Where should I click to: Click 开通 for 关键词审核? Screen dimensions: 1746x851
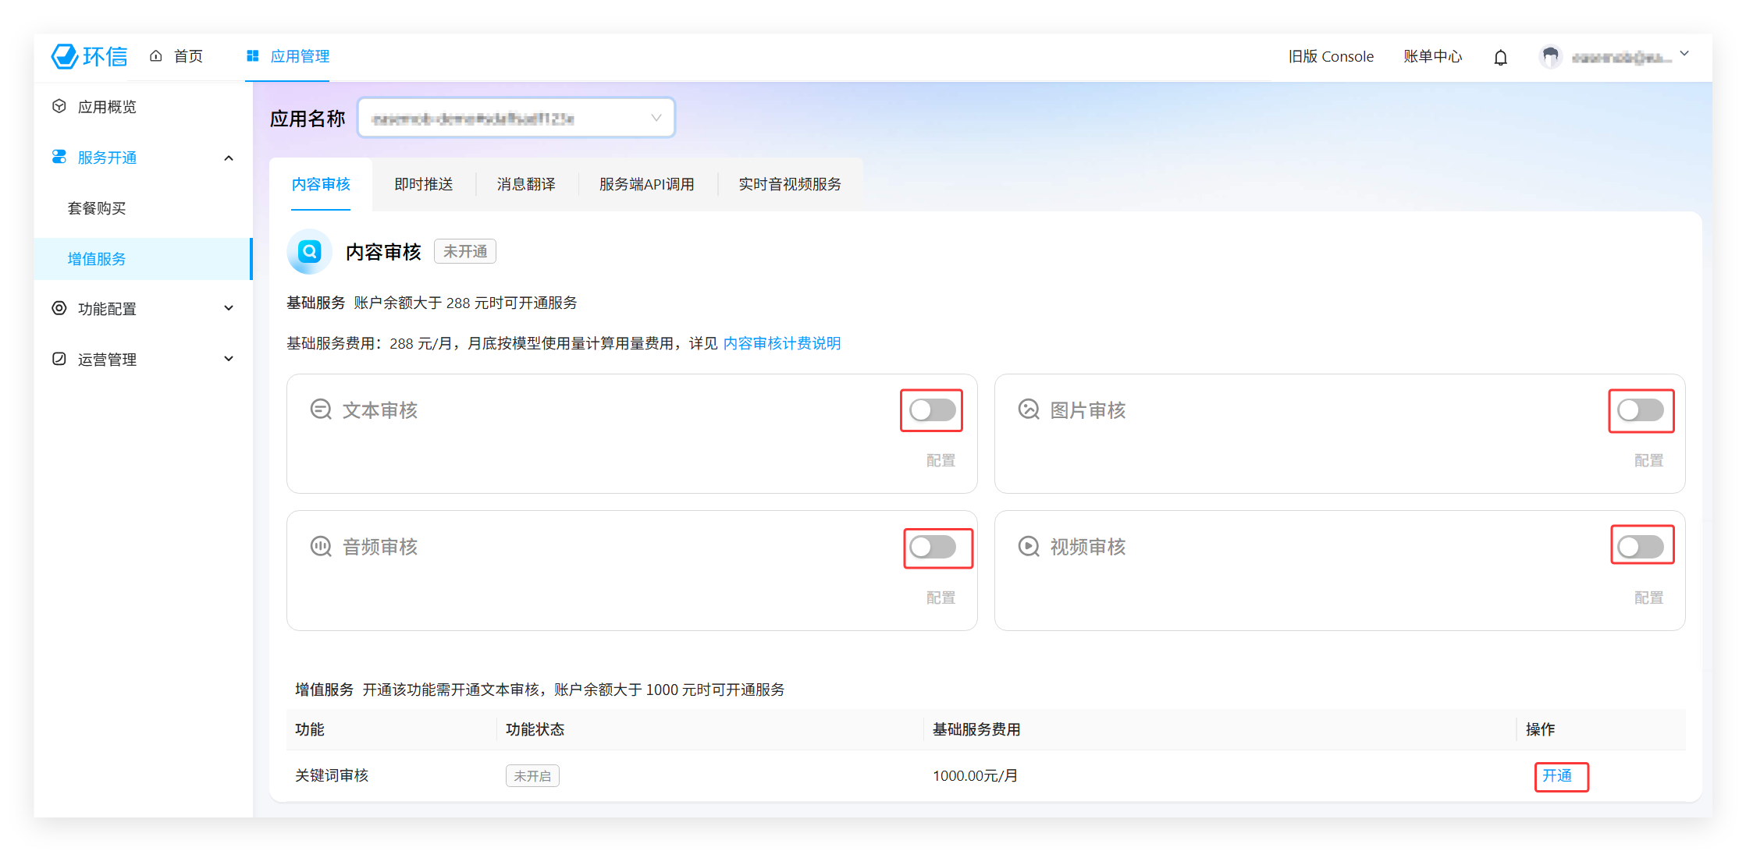pyautogui.click(x=1557, y=775)
